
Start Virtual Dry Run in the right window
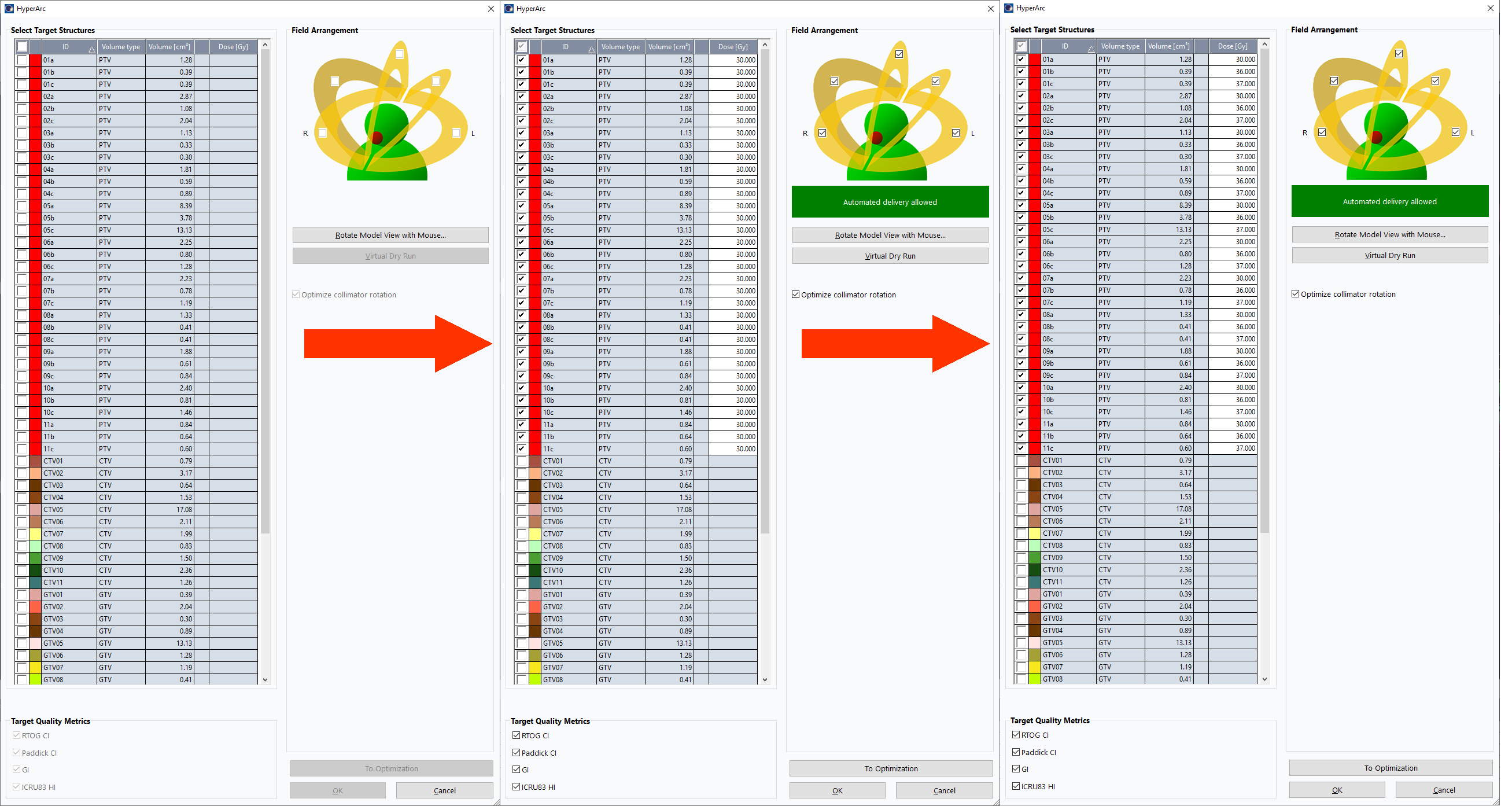[x=1390, y=255]
